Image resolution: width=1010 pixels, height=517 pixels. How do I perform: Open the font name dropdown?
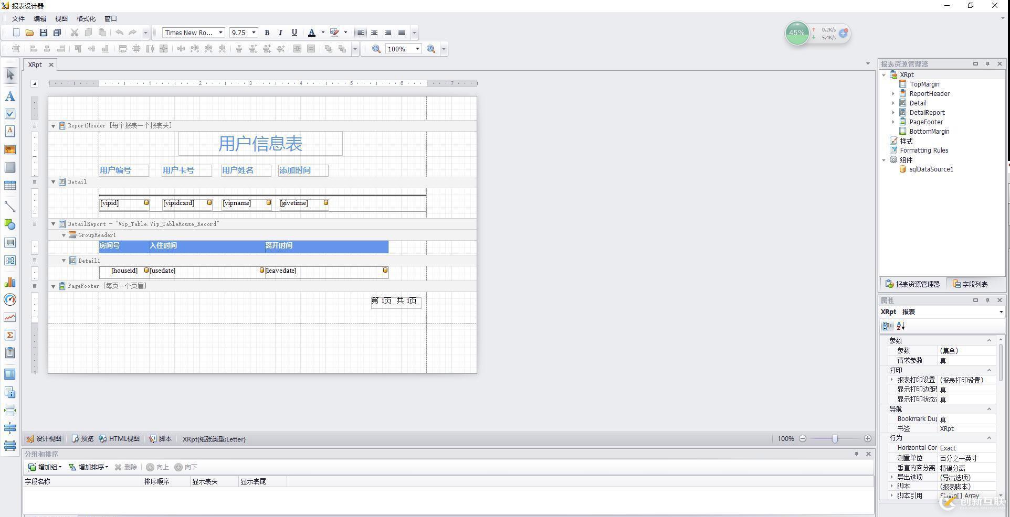[x=220, y=33]
